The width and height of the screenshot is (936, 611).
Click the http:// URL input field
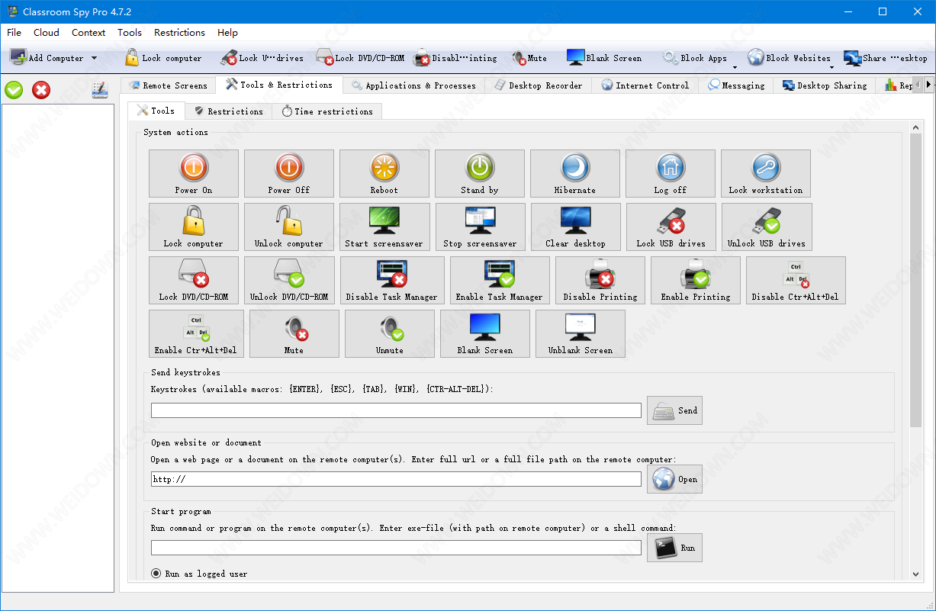point(396,479)
